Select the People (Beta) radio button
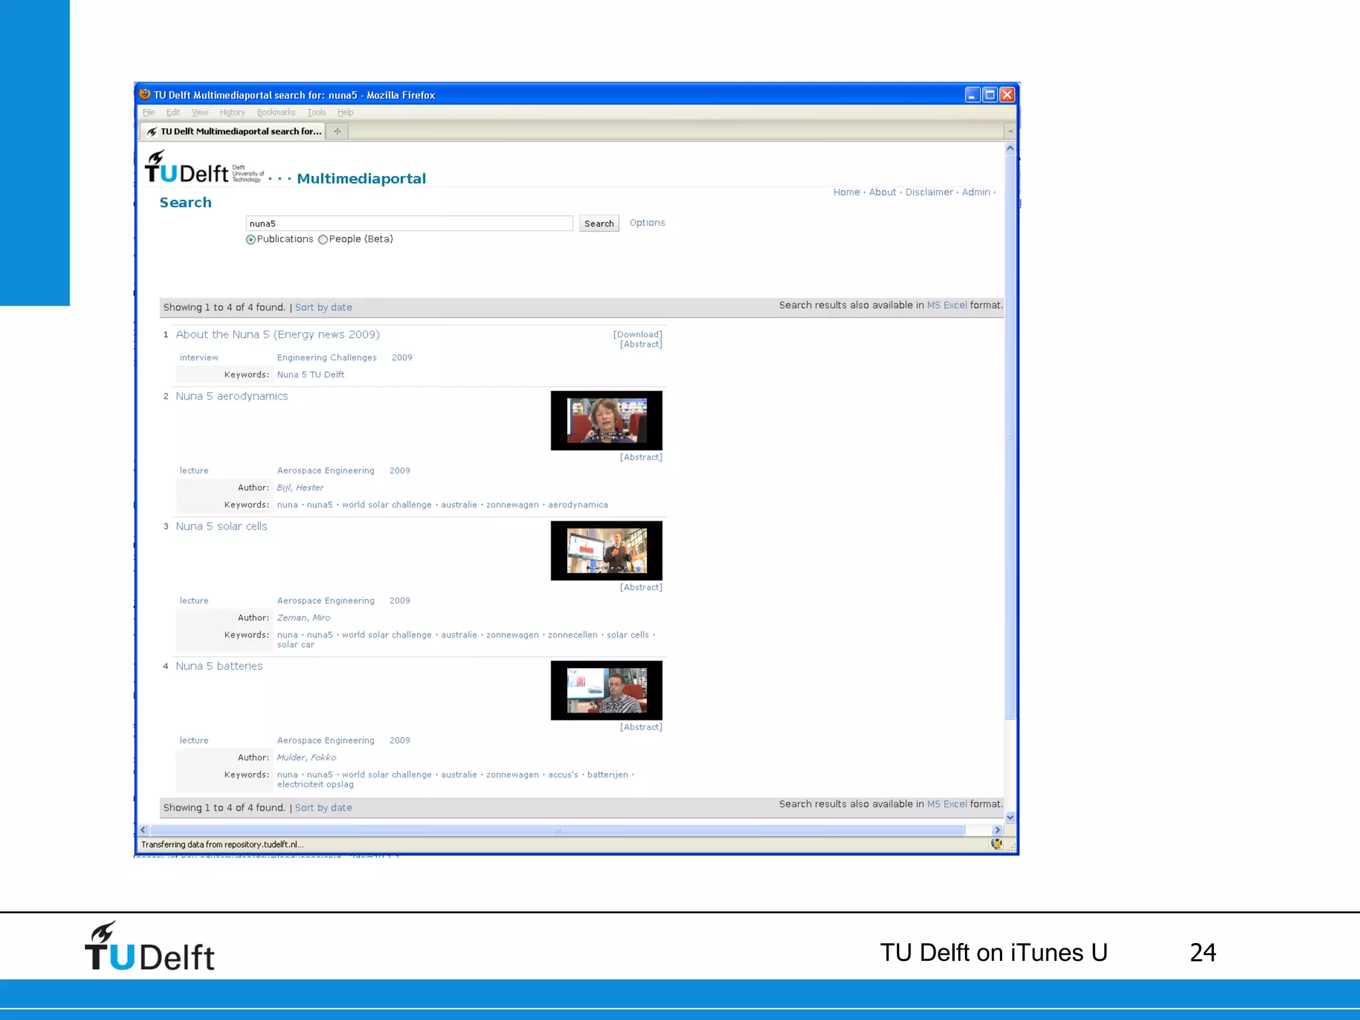 323,240
